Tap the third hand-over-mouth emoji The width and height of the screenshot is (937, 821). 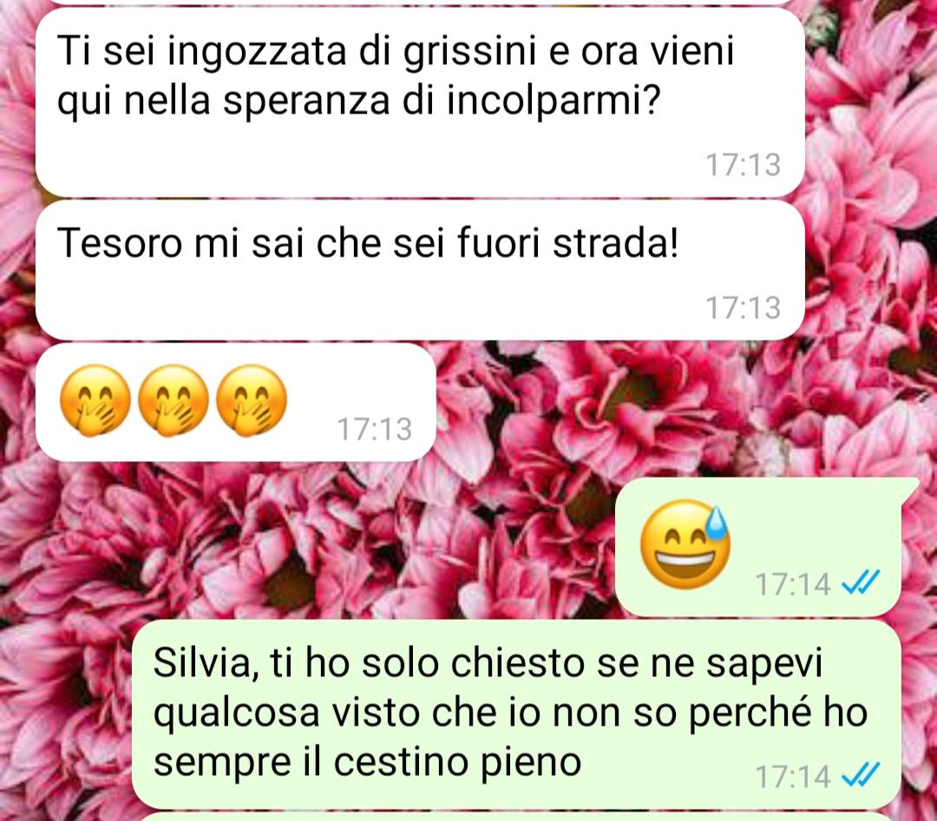click(251, 401)
